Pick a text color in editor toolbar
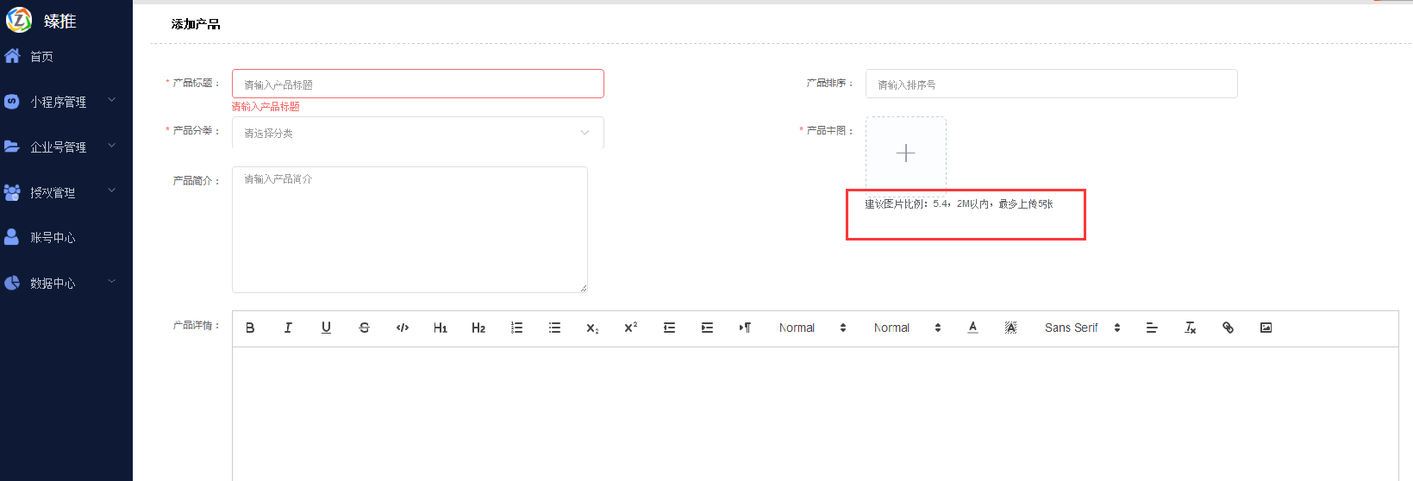The image size is (1413, 481). click(x=972, y=328)
